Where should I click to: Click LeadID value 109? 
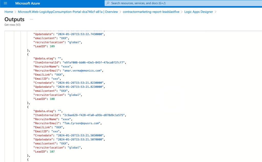pos(52,46)
